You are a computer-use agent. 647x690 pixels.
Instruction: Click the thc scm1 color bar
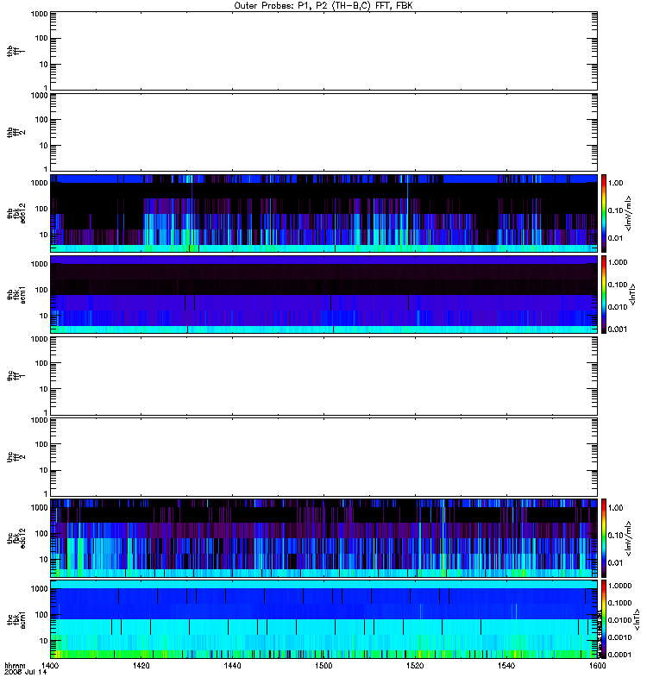604,619
